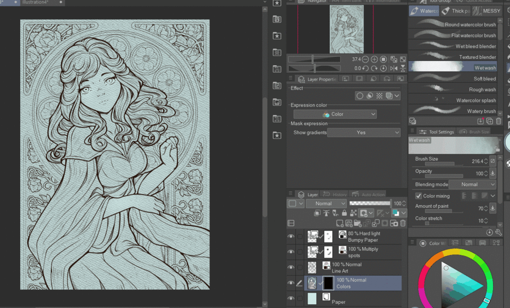Delete the selected layer with trash icon

(403, 223)
